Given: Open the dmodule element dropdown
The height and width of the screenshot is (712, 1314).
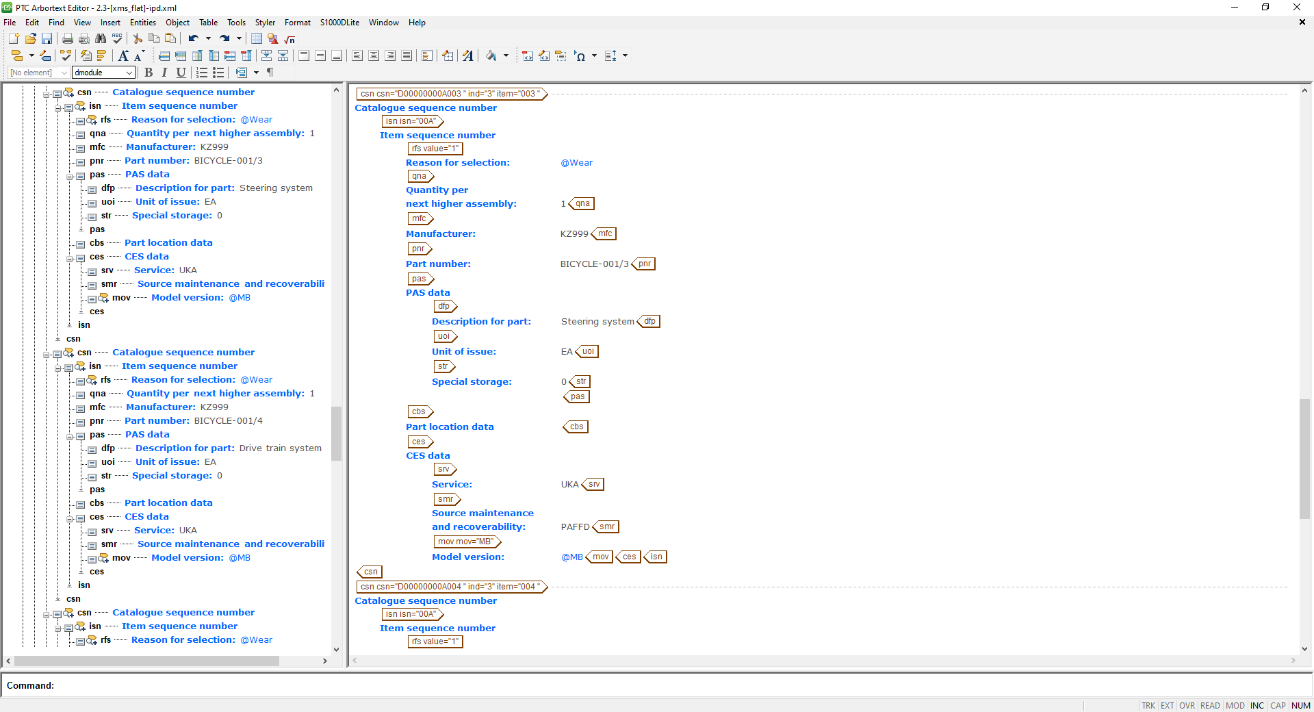Looking at the screenshot, I should point(129,73).
